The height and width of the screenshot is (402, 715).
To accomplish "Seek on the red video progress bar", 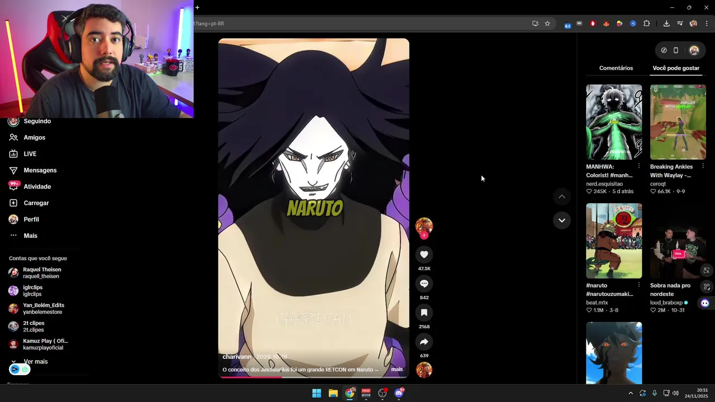I will 313,377.
